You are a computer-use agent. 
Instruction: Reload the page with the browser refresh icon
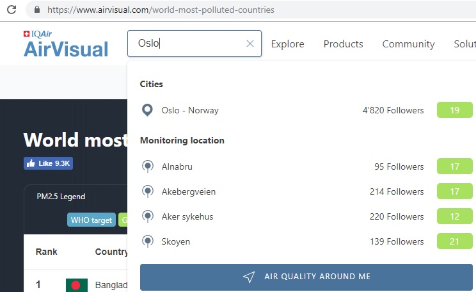[12, 10]
